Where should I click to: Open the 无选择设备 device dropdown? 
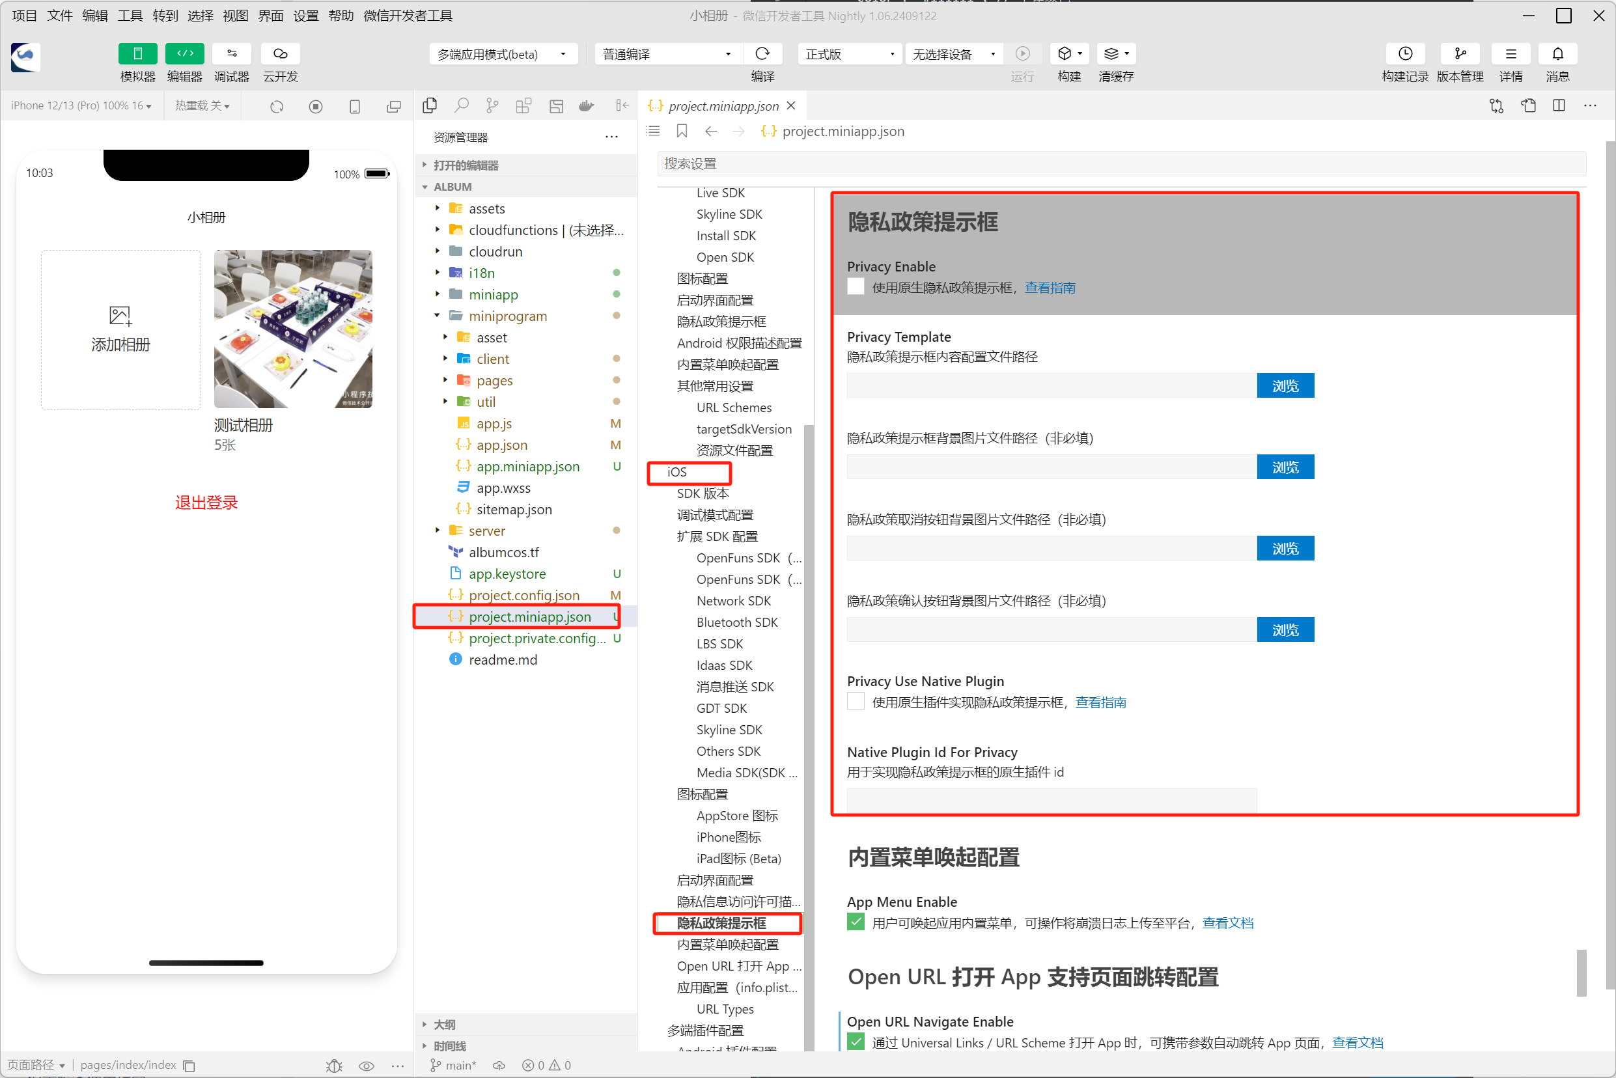coord(954,54)
